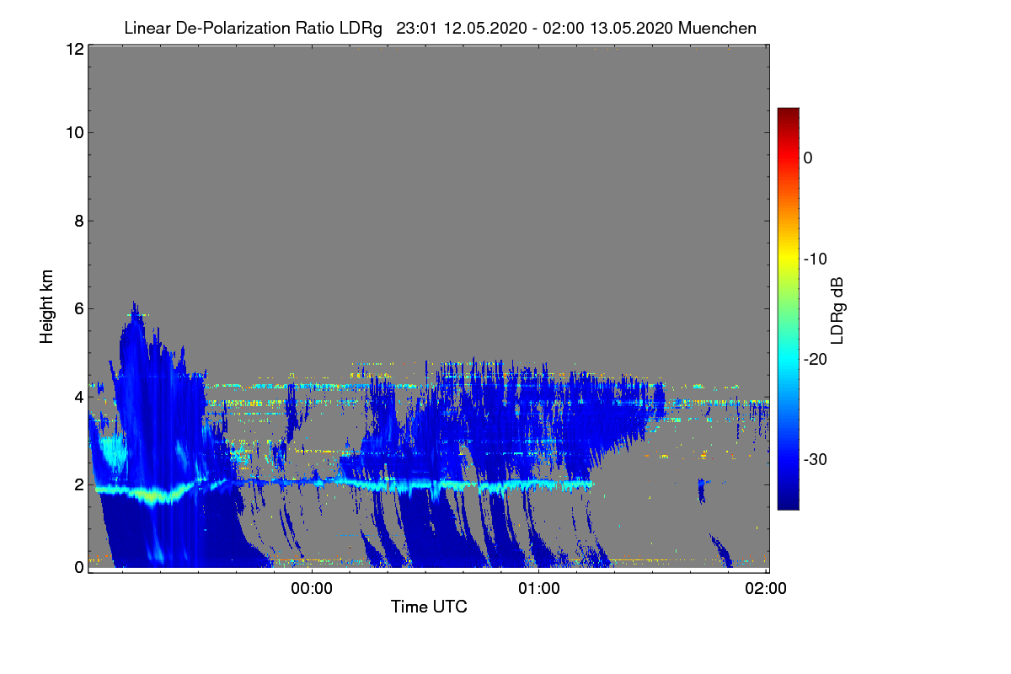Click the height tick label '12'
The image size is (1011, 674).
pyautogui.click(x=75, y=50)
